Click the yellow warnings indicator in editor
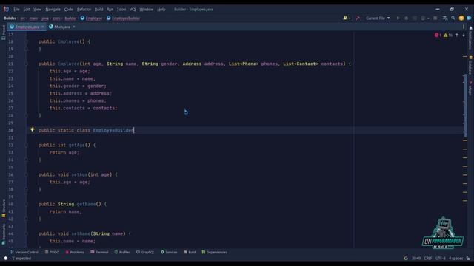Viewport: 474px width, 266px height. (x=448, y=35)
